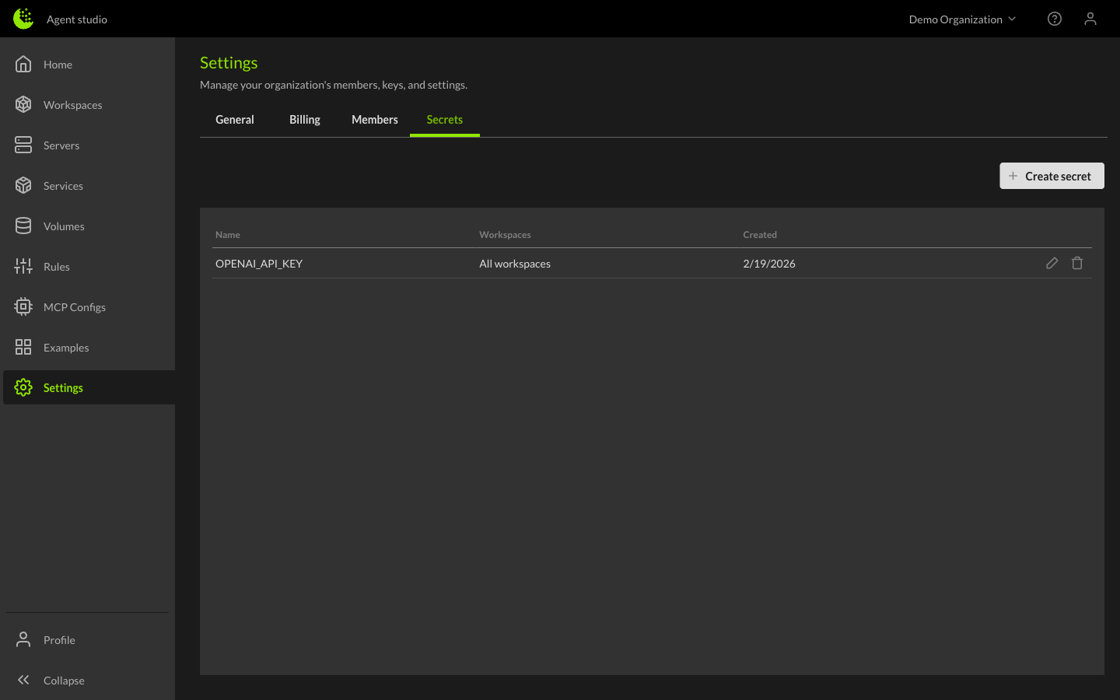Switch to the Billing tab
1120x700 pixels.
coord(304,119)
